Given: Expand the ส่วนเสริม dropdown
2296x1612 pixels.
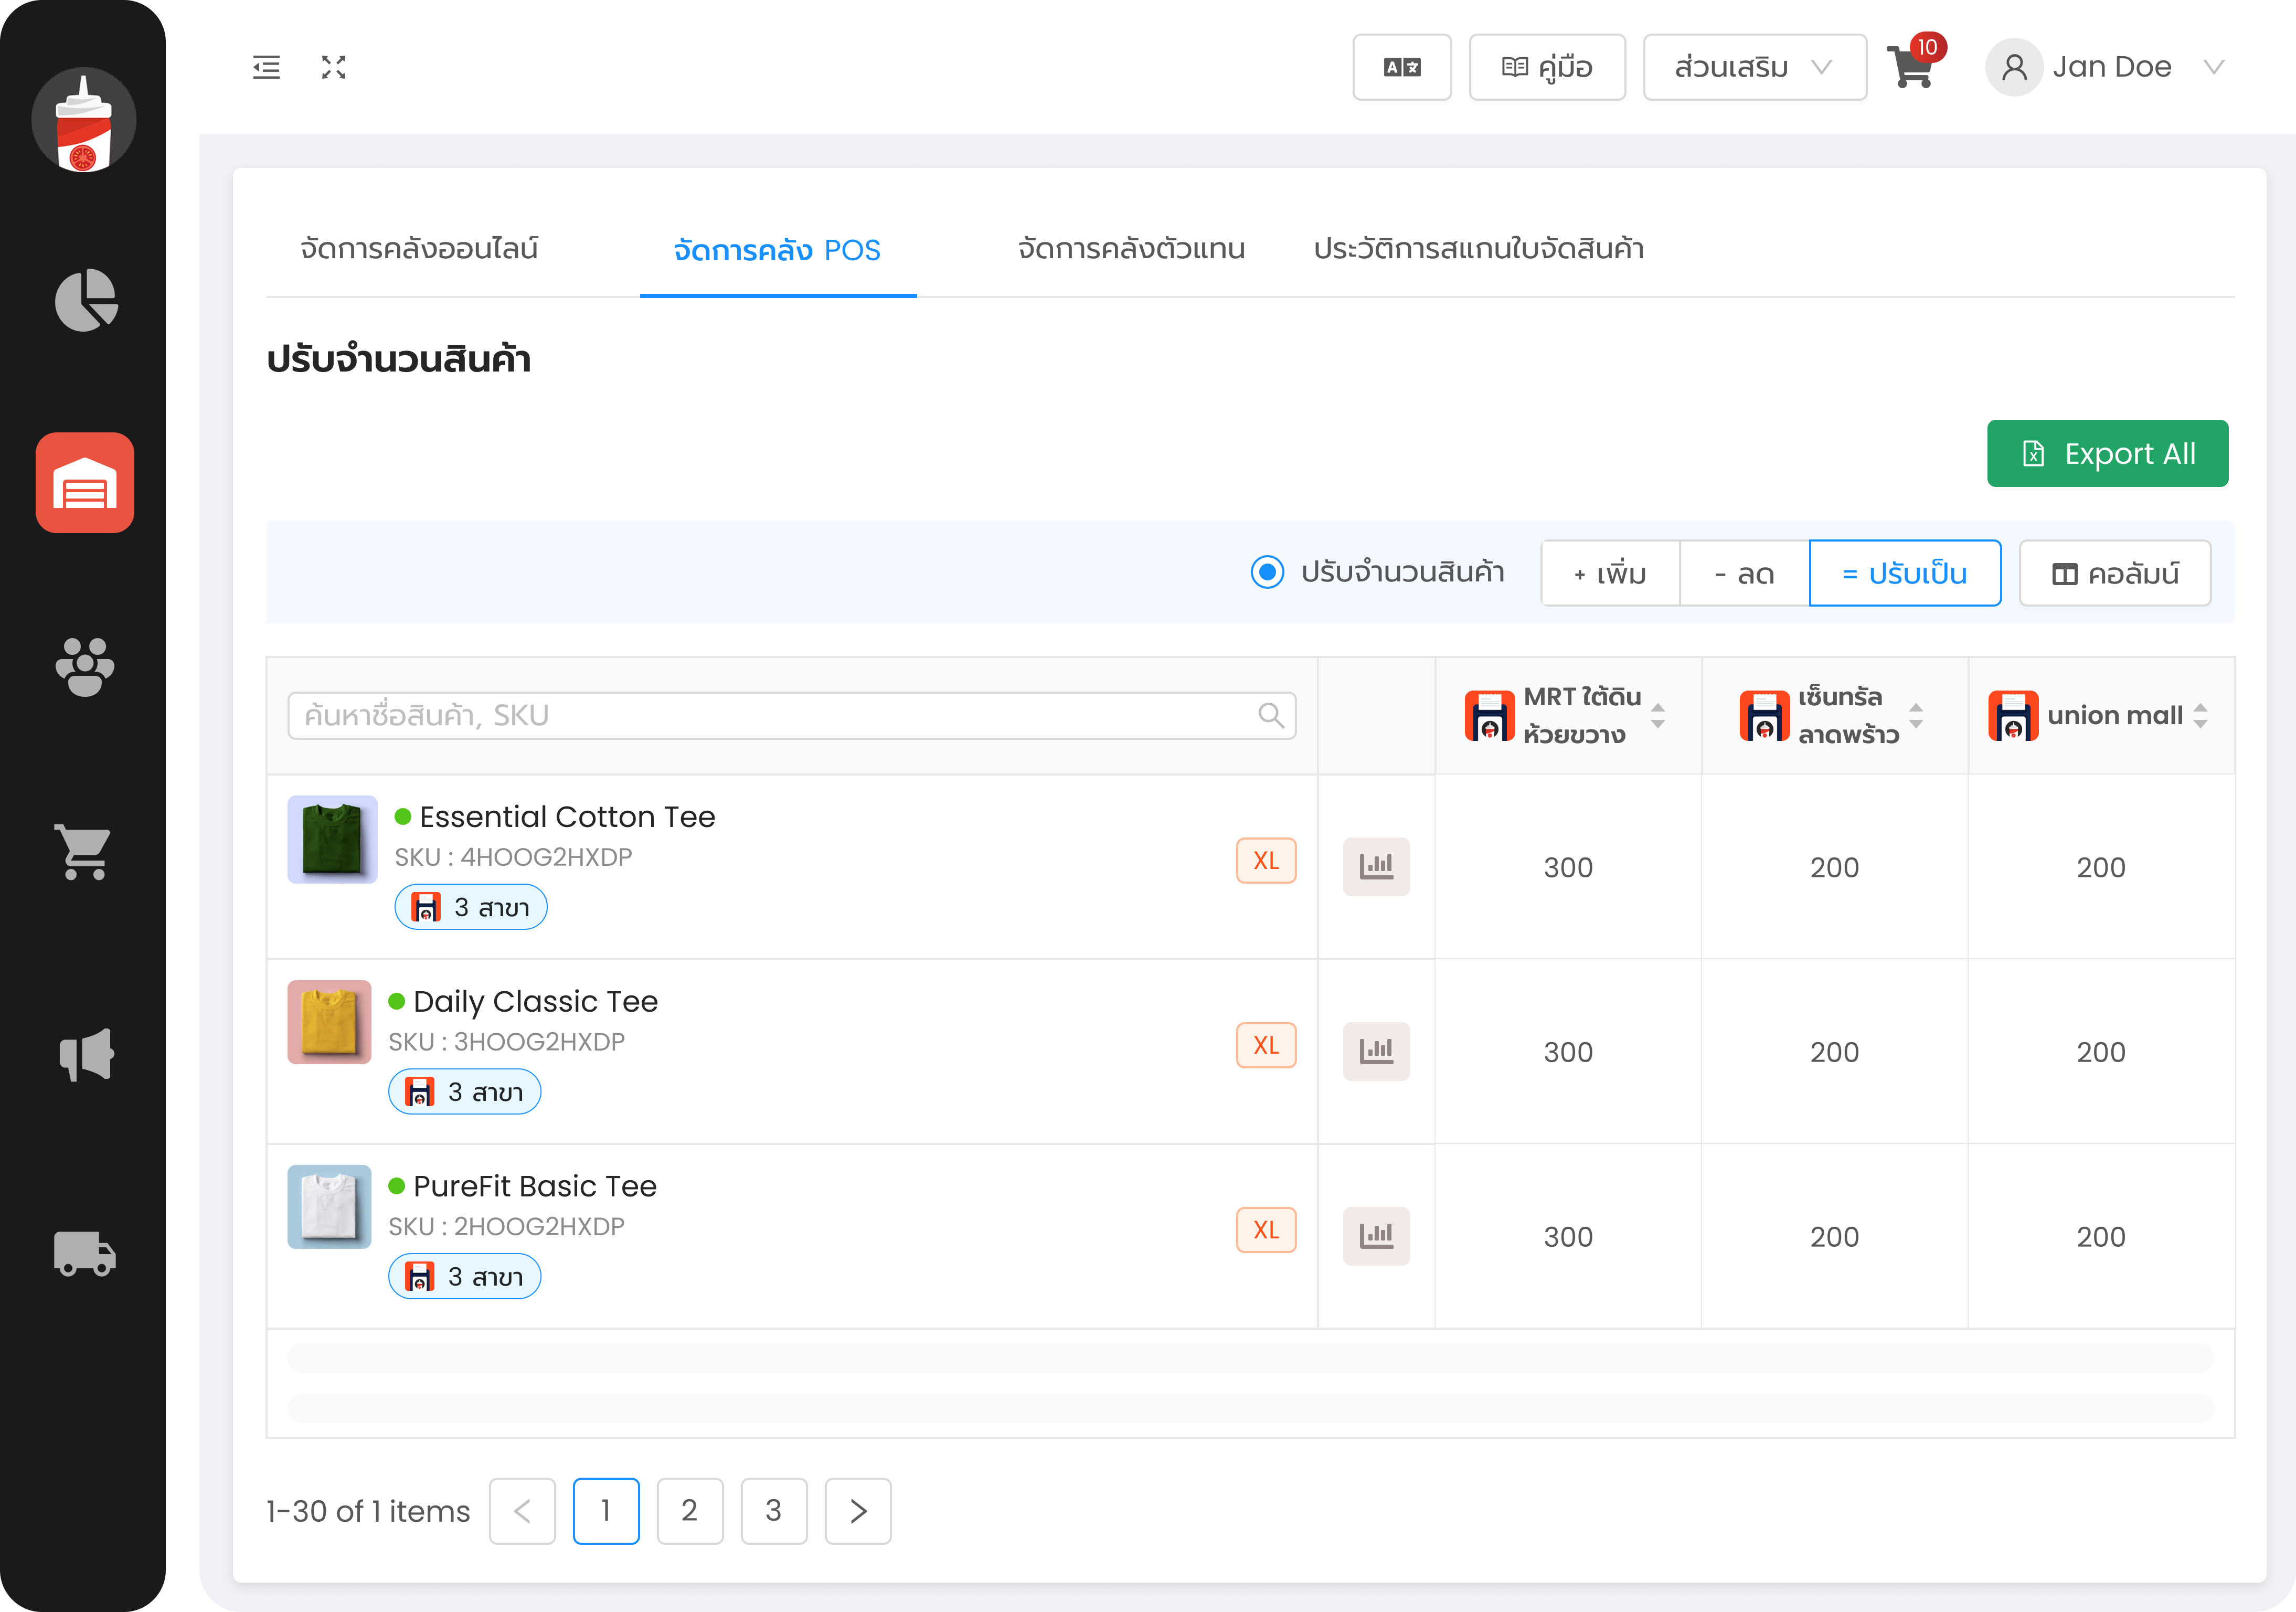Looking at the screenshot, I should click(1754, 67).
